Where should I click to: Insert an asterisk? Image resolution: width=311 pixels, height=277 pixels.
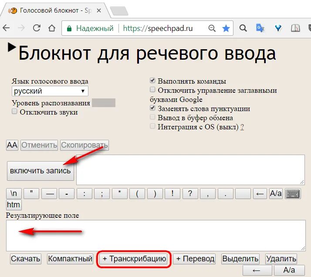(120, 193)
